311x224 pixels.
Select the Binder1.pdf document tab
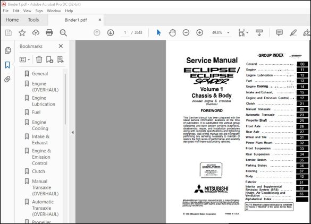(76, 20)
